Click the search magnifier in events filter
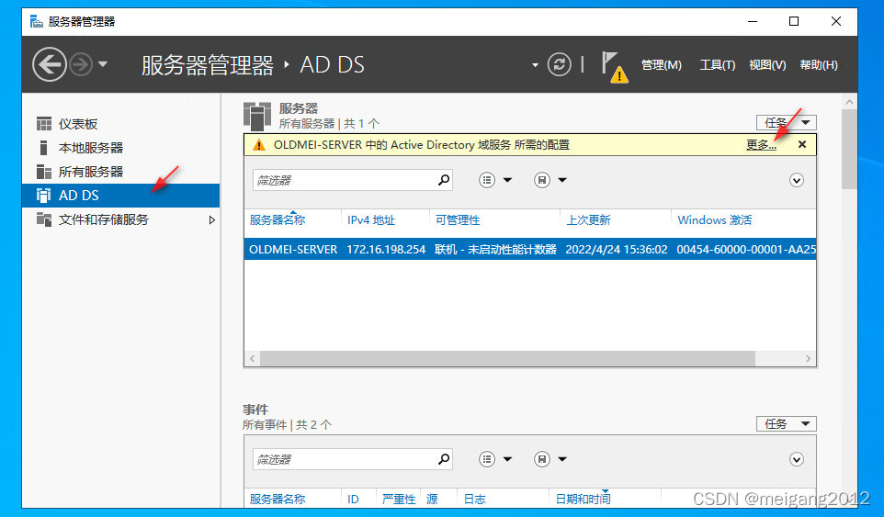The height and width of the screenshot is (517, 884). 444,459
